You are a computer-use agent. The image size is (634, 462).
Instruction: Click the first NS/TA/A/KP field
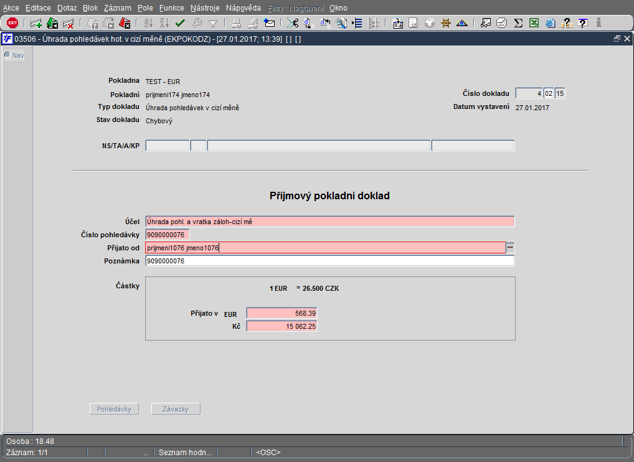167,146
